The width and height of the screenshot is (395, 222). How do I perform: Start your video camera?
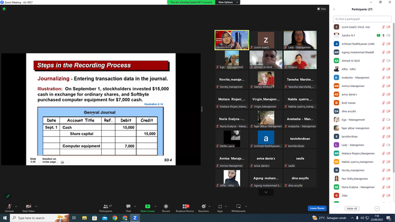(28, 208)
